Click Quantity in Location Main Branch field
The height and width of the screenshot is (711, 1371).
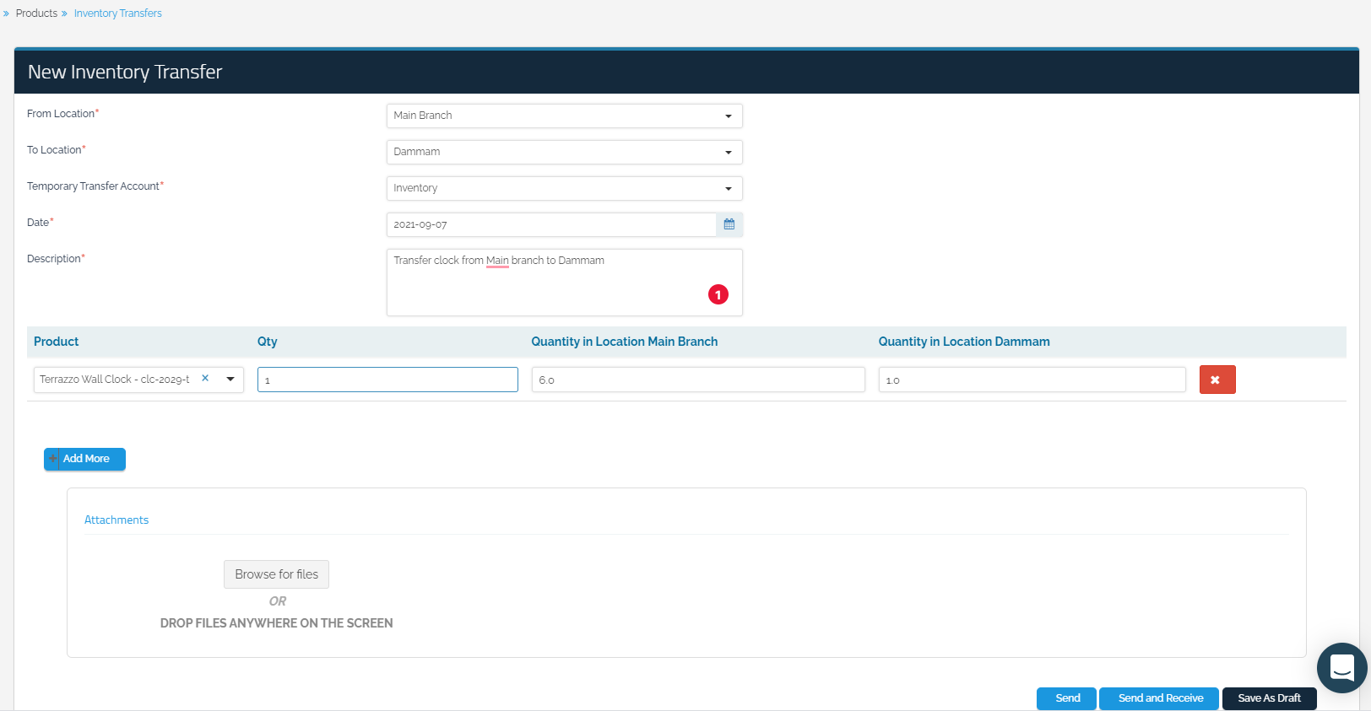tap(697, 380)
